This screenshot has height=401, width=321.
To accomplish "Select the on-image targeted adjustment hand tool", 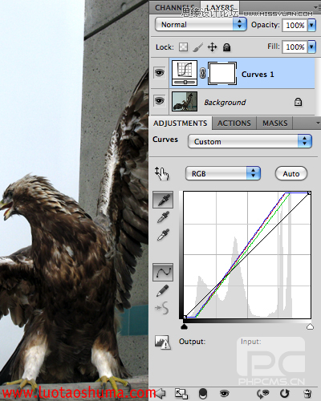I will pos(161,173).
